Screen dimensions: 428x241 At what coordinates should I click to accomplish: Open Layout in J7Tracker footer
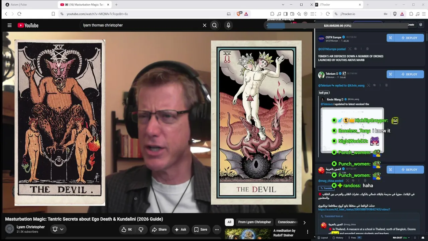click(x=322, y=238)
